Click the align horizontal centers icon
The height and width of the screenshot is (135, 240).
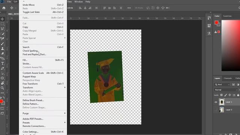[x=85, y=8]
